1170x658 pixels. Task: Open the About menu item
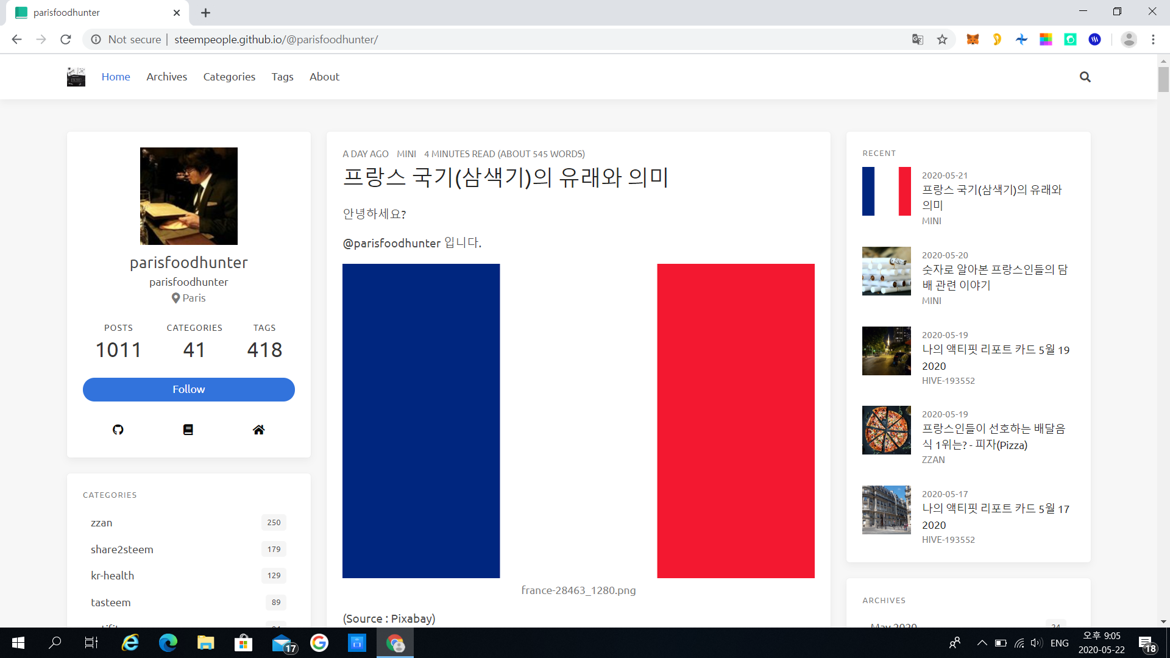coord(324,77)
